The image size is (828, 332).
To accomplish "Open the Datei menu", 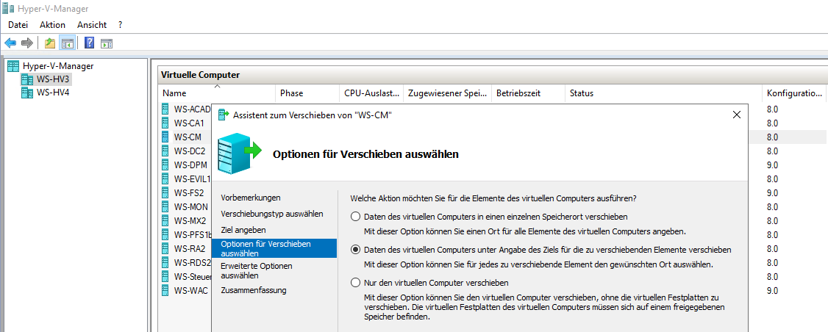I will pos(18,25).
